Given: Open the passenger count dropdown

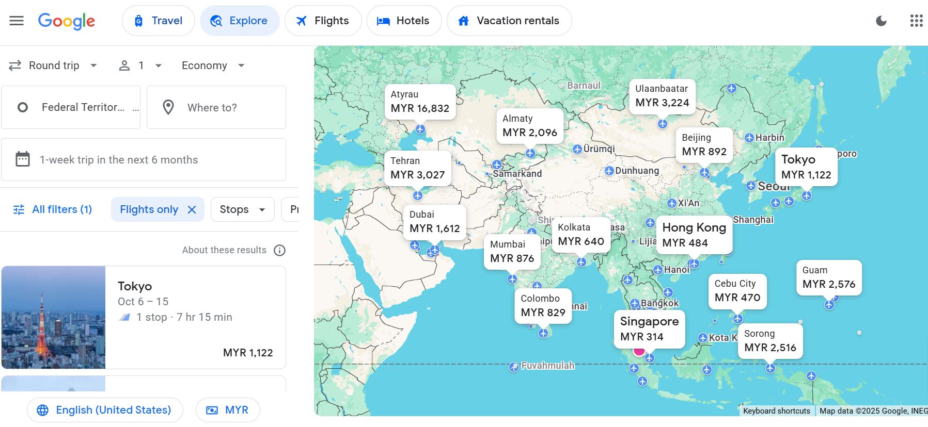Looking at the screenshot, I should click(140, 65).
